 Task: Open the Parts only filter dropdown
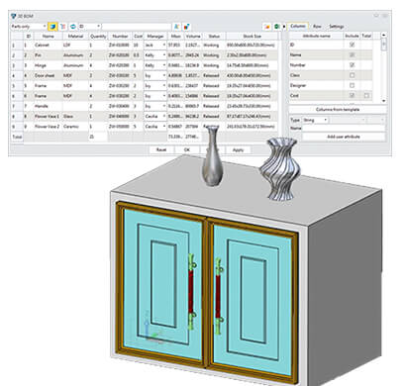pyautogui.click(x=29, y=27)
